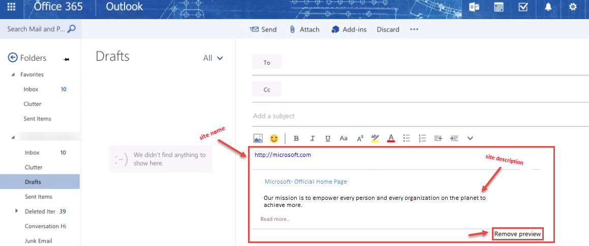Toggle underline formatting
This screenshot has width=589, height=246.
click(328, 138)
